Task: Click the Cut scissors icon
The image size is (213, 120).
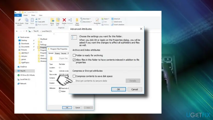Action: (x=37, y=19)
